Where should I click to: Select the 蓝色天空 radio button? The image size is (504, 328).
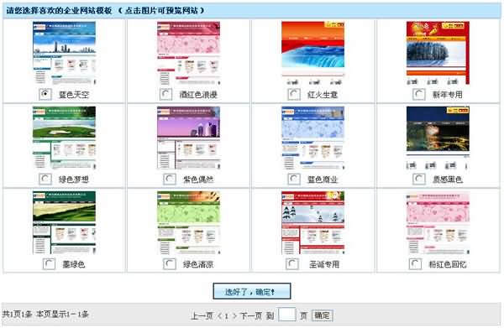45,94
